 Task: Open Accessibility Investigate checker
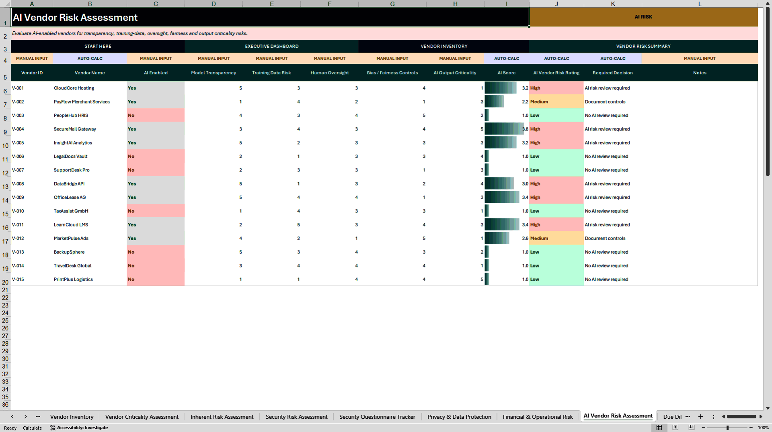79,428
